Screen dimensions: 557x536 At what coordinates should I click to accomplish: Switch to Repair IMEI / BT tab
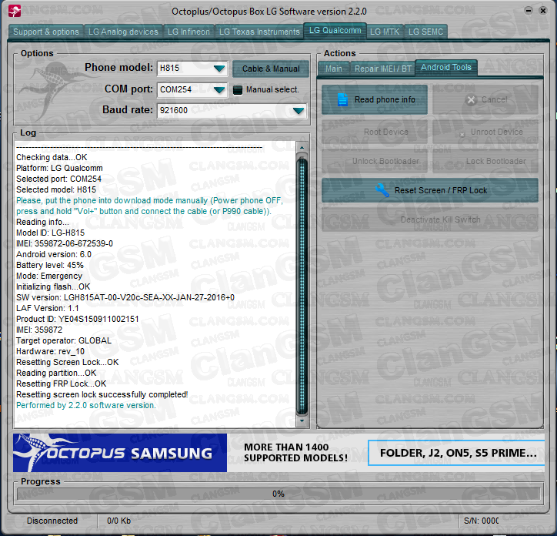(382, 69)
